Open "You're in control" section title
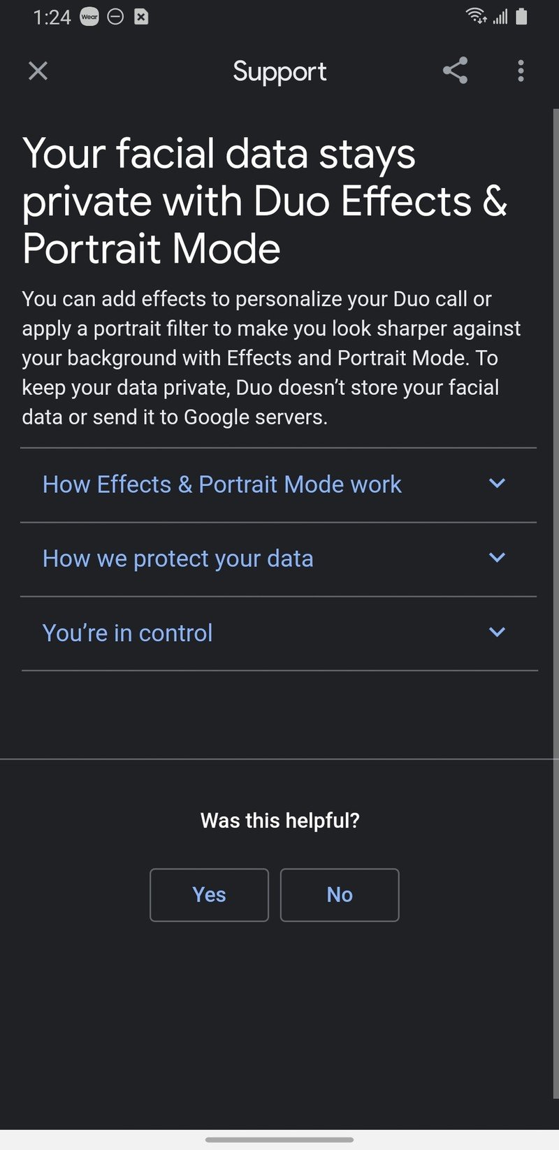 [128, 633]
